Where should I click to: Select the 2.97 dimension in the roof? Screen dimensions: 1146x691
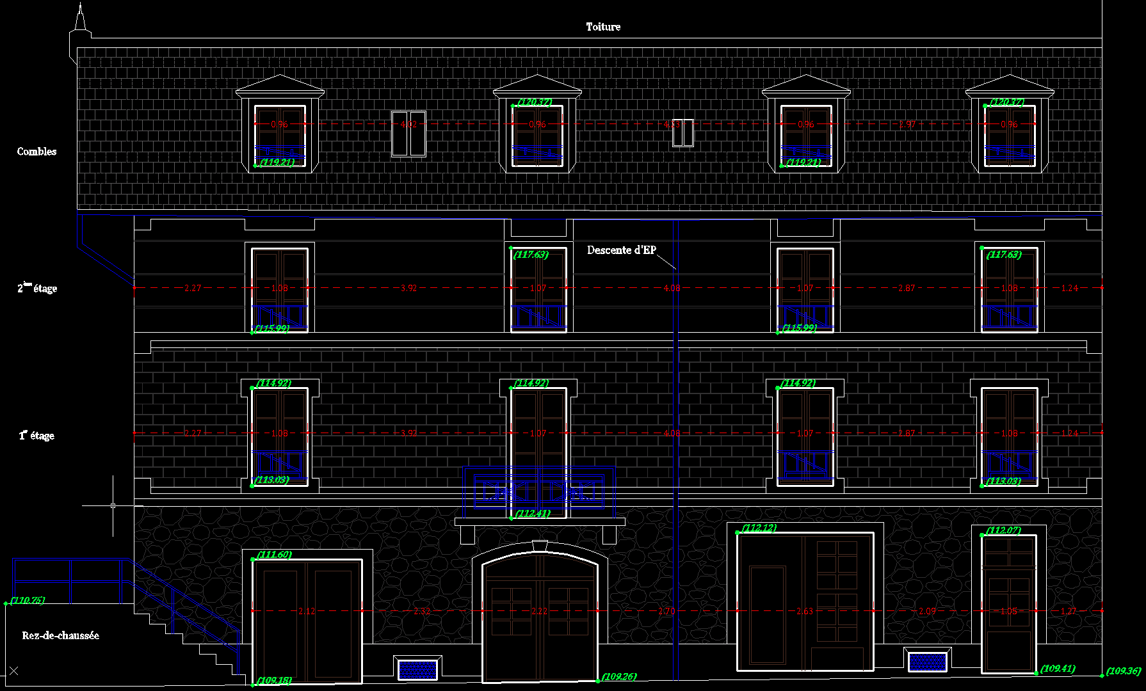pos(907,124)
